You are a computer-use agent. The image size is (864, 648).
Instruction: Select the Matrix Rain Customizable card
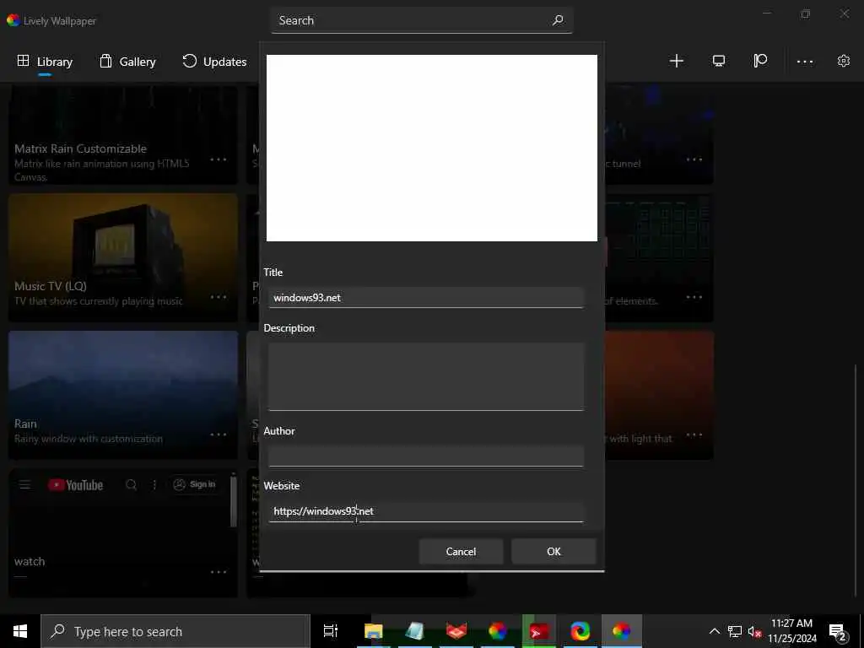coord(123,134)
